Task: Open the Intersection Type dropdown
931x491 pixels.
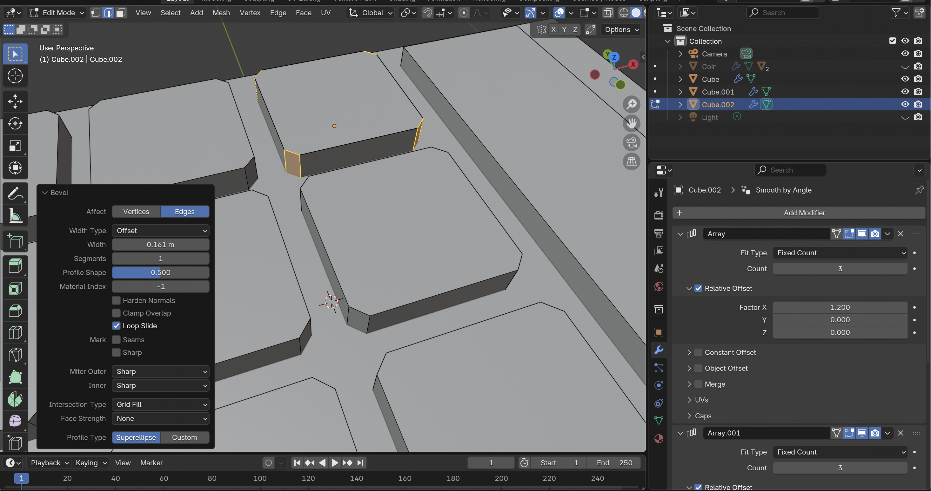Action: [x=160, y=404]
